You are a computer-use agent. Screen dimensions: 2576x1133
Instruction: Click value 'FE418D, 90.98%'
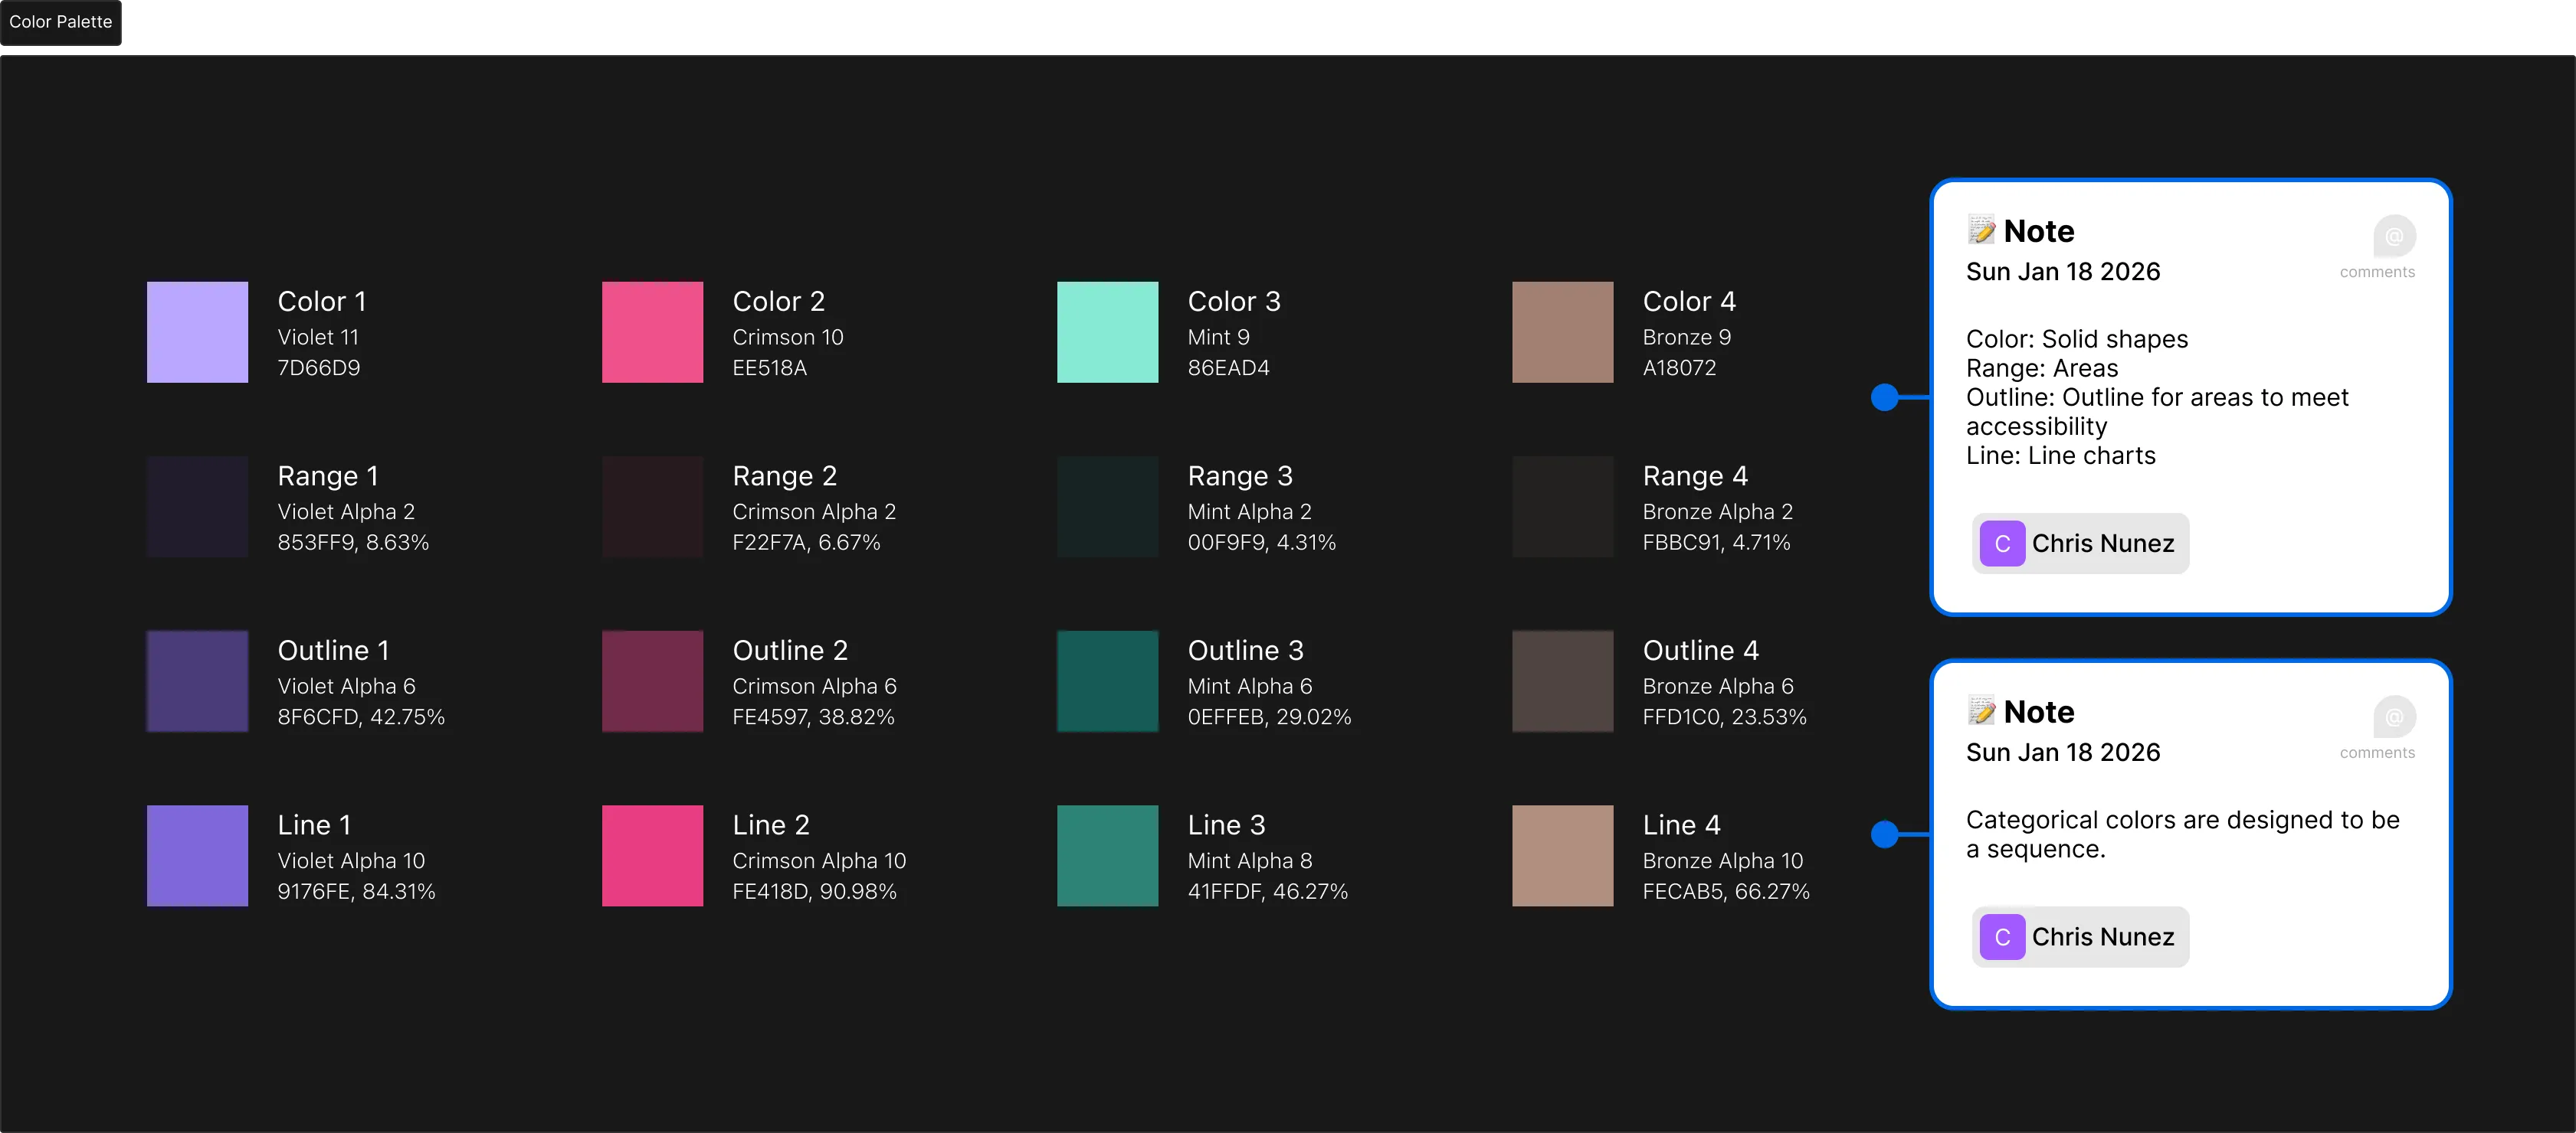click(814, 891)
